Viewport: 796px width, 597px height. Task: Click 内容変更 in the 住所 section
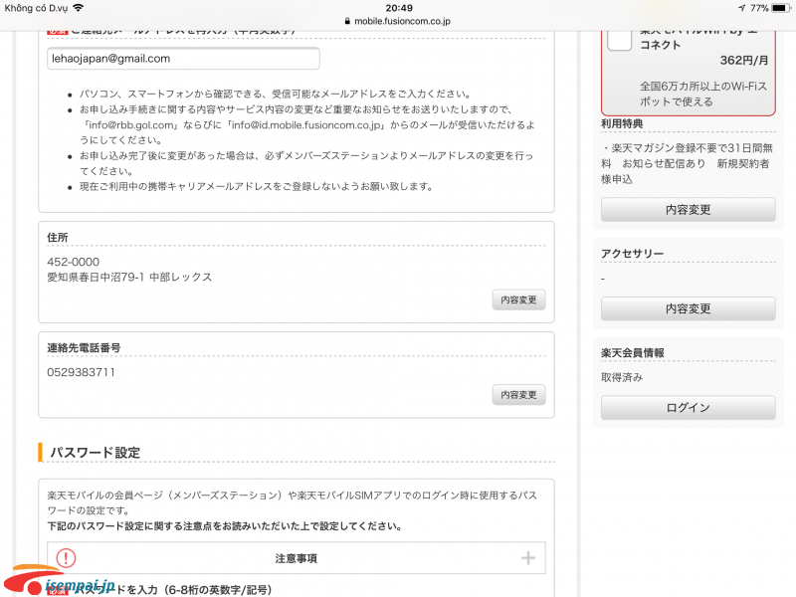click(x=518, y=299)
